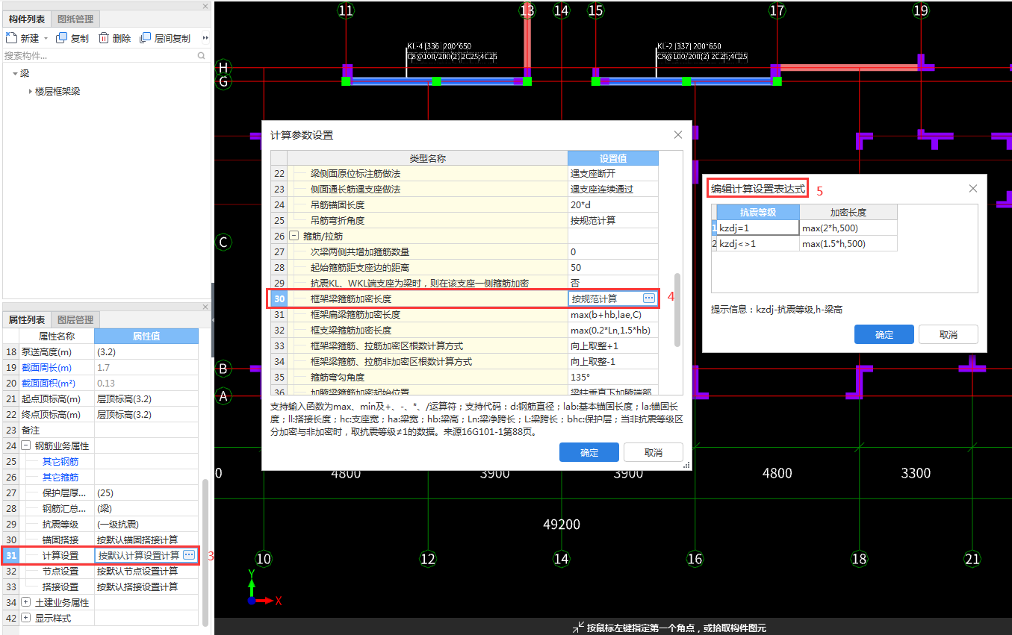Expand the 显示样式 group
The height and width of the screenshot is (635, 1012).
click(26, 618)
